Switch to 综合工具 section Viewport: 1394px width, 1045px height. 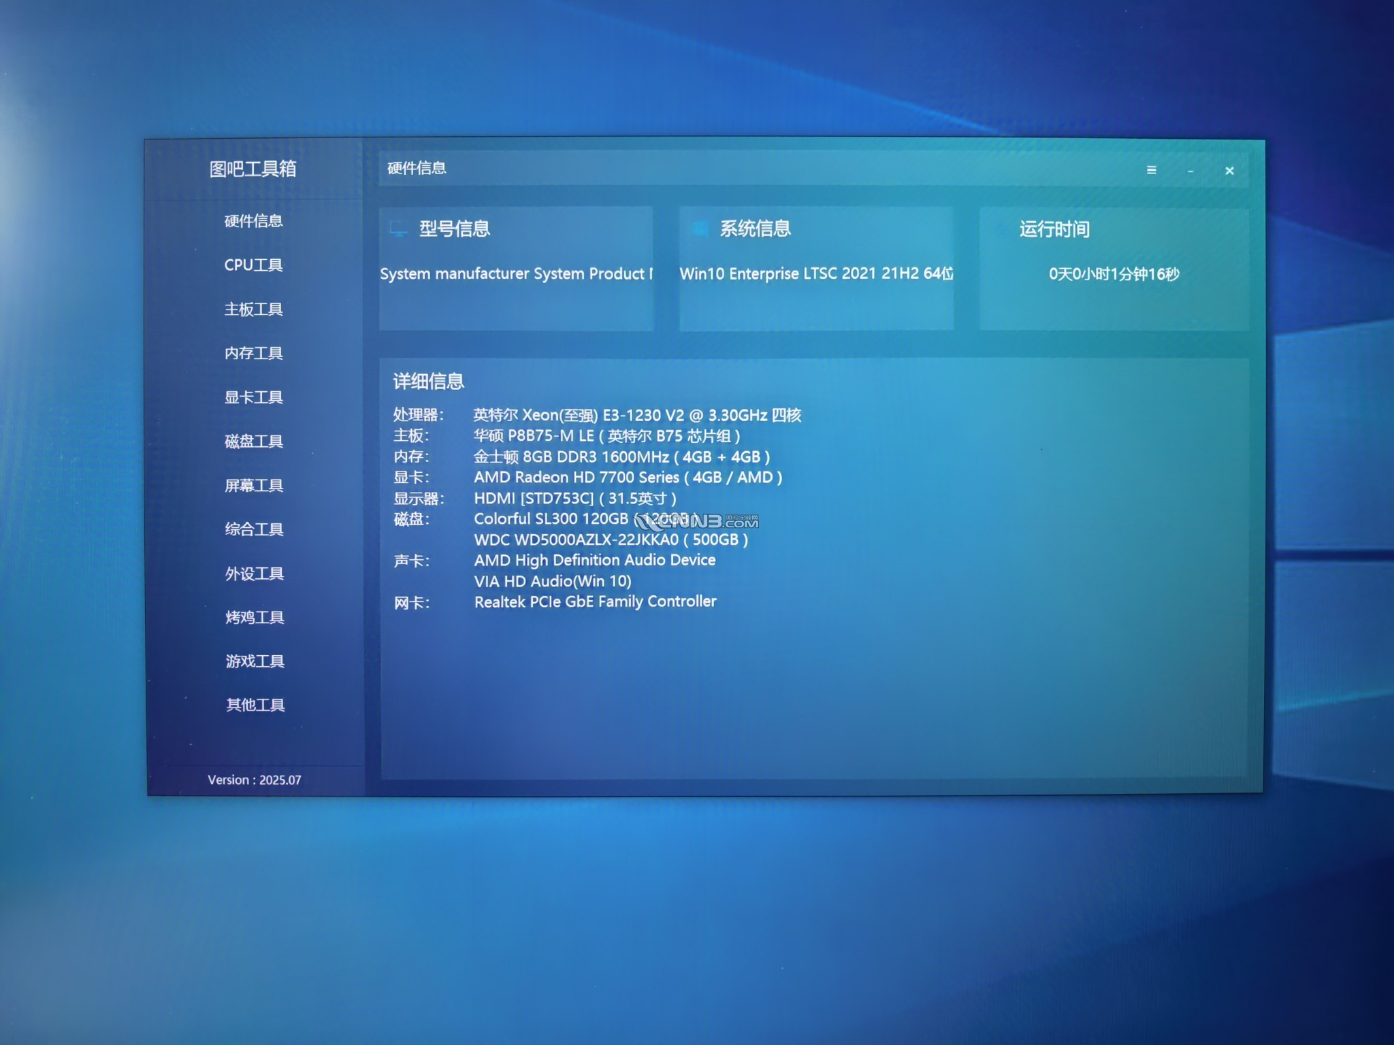[254, 529]
